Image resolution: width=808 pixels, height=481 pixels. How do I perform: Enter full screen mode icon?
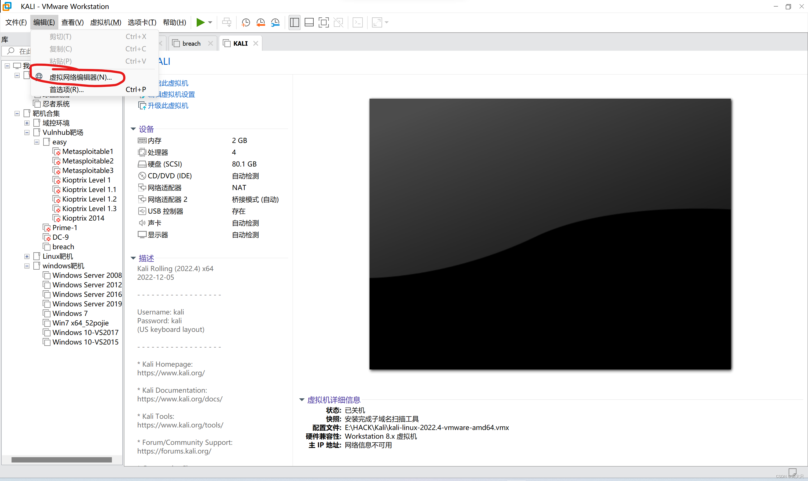tap(323, 22)
